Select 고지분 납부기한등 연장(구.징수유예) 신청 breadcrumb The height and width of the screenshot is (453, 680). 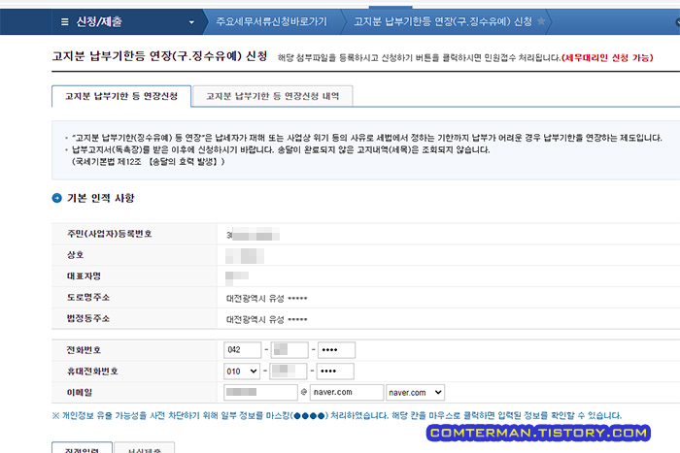click(442, 21)
